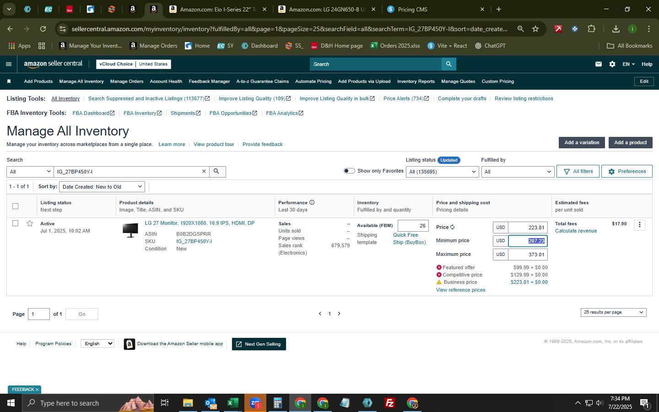Click the Performance info icon

pyautogui.click(x=312, y=202)
